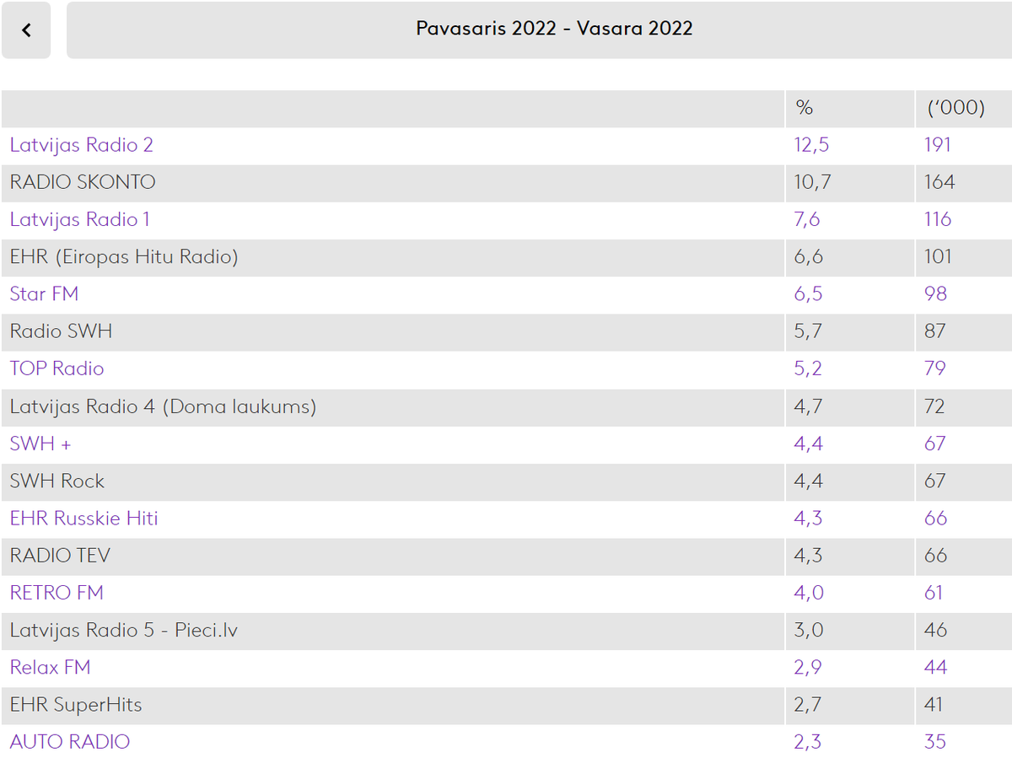Viewport: 1012px width, 758px height.
Task: Click the AUTO RADIO station link
Action: 70,742
